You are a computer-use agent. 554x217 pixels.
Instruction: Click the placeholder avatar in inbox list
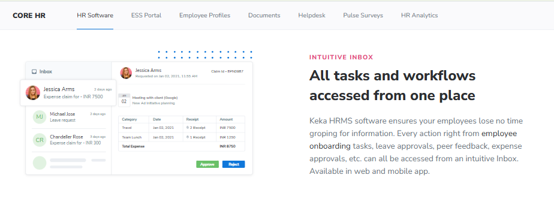[x=40, y=163]
